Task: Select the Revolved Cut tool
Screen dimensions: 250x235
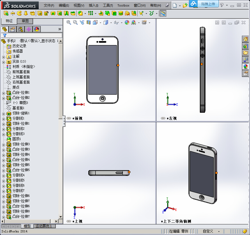Action: pos(53,13)
